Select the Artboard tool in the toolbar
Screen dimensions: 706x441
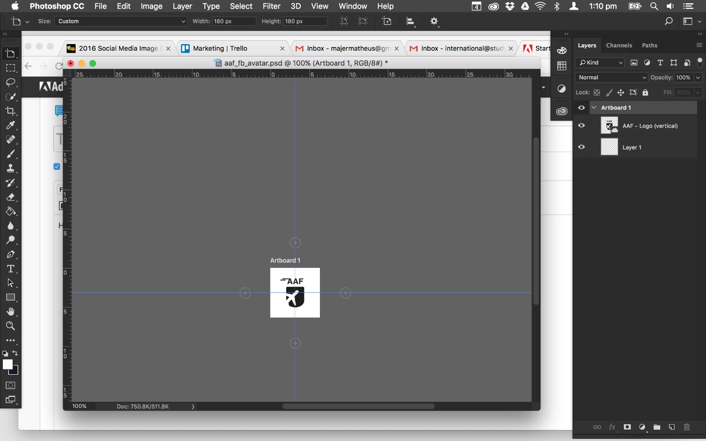coord(11,53)
